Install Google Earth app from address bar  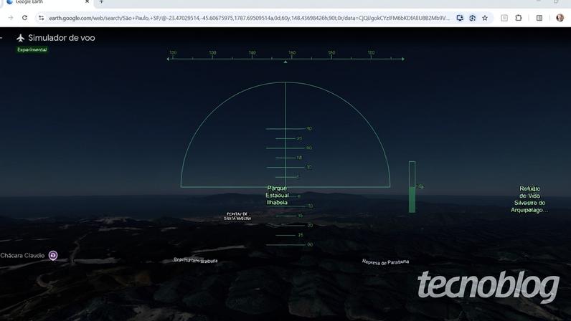[460, 18]
